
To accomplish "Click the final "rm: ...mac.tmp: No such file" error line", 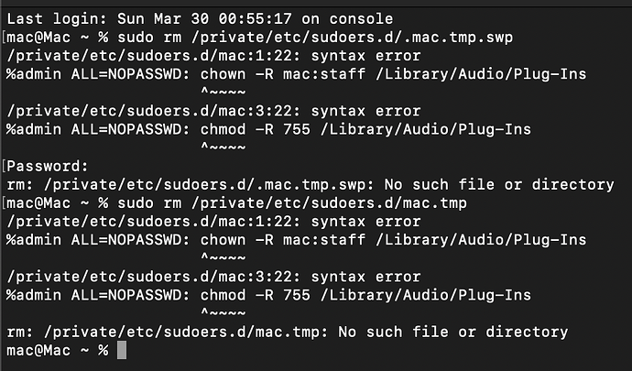I will 288,332.
